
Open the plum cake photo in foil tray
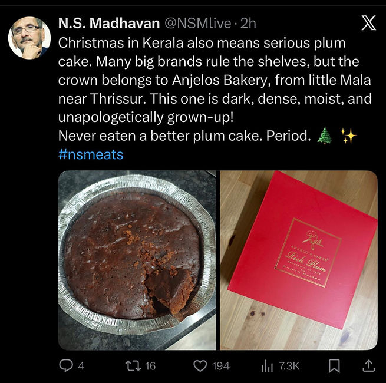pos(137,260)
